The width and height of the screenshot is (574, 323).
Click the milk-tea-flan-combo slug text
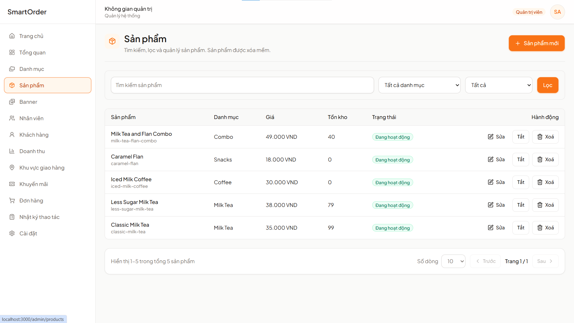(x=134, y=141)
